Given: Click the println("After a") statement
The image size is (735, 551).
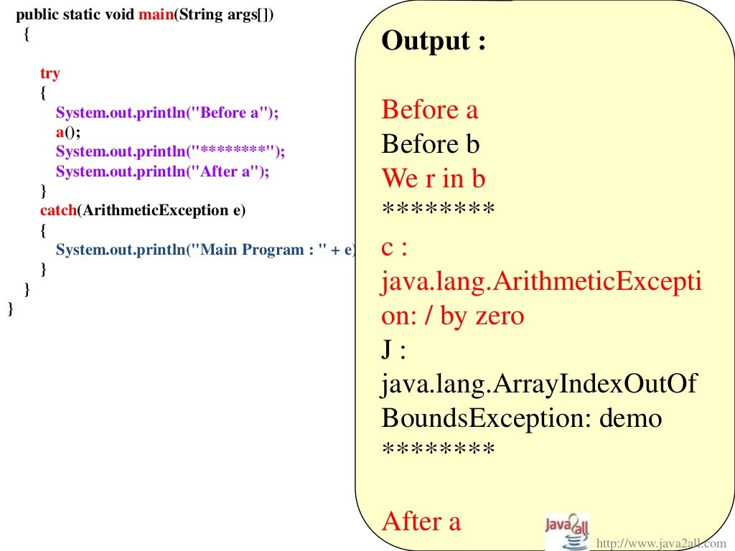Looking at the screenshot, I should click(x=163, y=171).
